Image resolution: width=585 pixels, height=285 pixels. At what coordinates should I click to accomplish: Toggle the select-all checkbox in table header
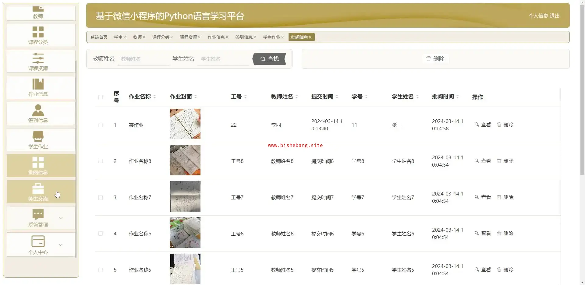(x=101, y=97)
